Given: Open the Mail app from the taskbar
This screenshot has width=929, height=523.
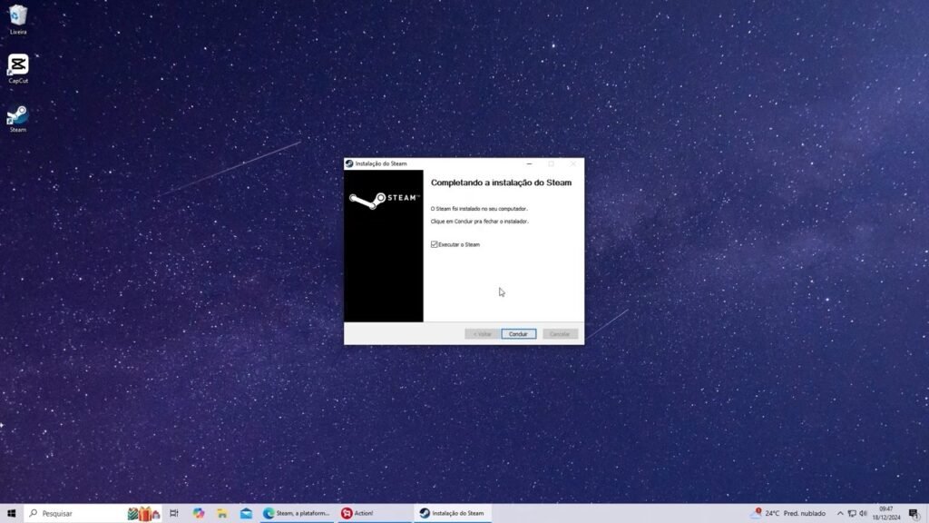Looking at the screenshot, I should tap(247, 514).
